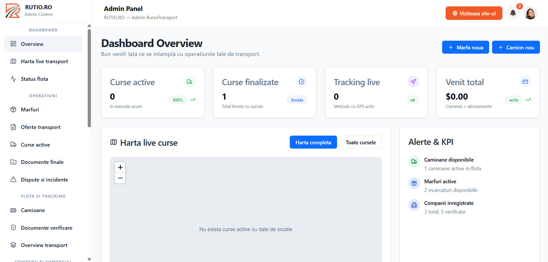This screenshot has width=548, height=262.
Task: Open the Marfuri section
Action: pos(43,110)
